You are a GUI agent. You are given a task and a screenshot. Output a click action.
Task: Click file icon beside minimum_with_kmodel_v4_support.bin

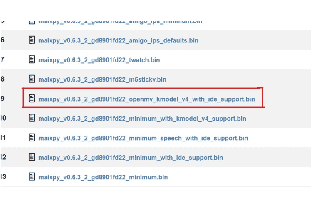pos(32,118)
